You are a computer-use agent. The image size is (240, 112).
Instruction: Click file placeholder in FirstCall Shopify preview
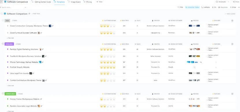[194, 67]
